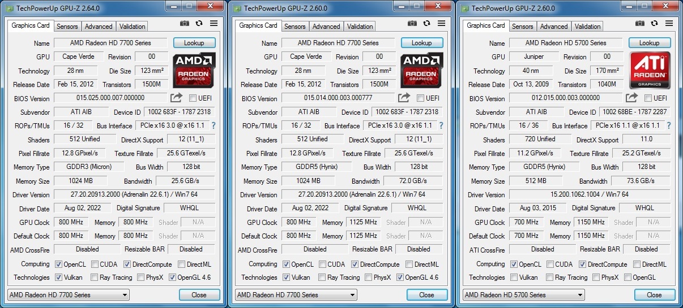Screen dimensions: 683x308
Task: Click Close button in left GPU-Z 2.64.0 window
Action: pos(199,295)
